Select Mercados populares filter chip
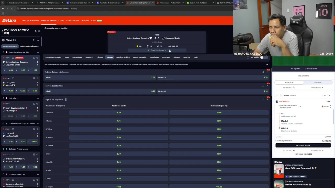The width and height of the screenshot is (335, 188). (x=10, y=46)
